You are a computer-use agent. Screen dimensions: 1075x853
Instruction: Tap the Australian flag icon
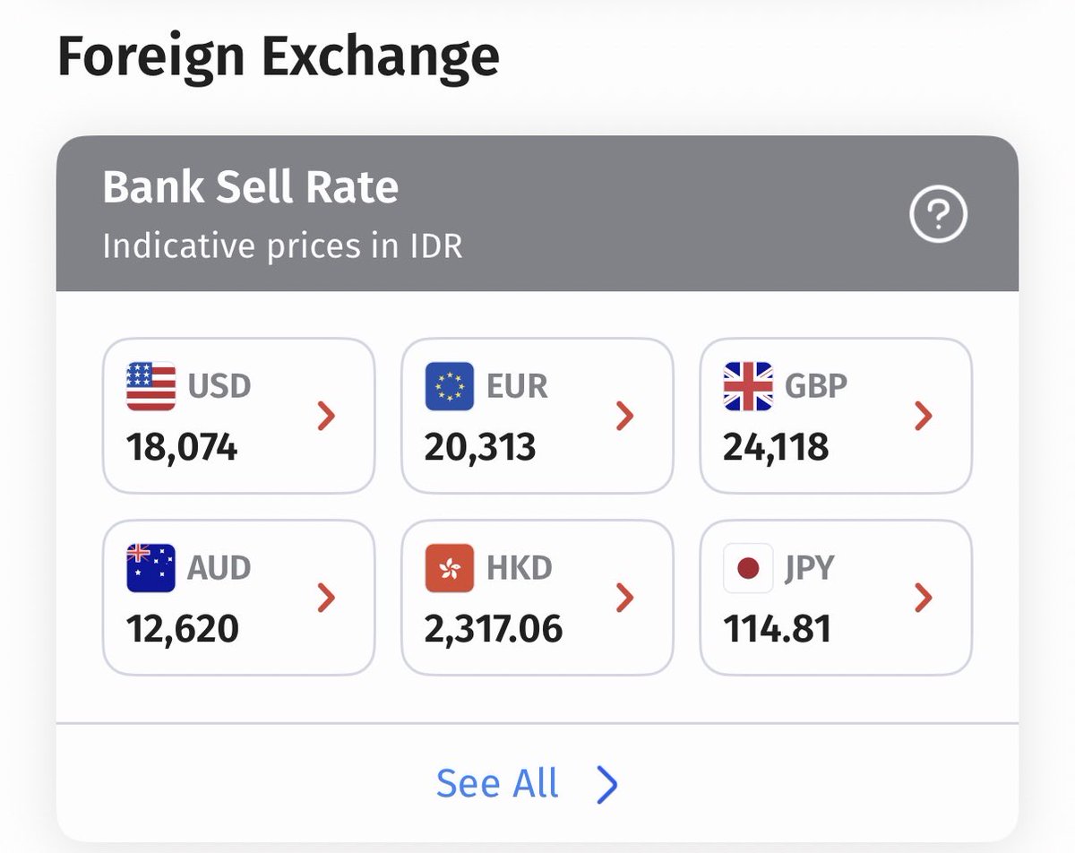(151, 568)
